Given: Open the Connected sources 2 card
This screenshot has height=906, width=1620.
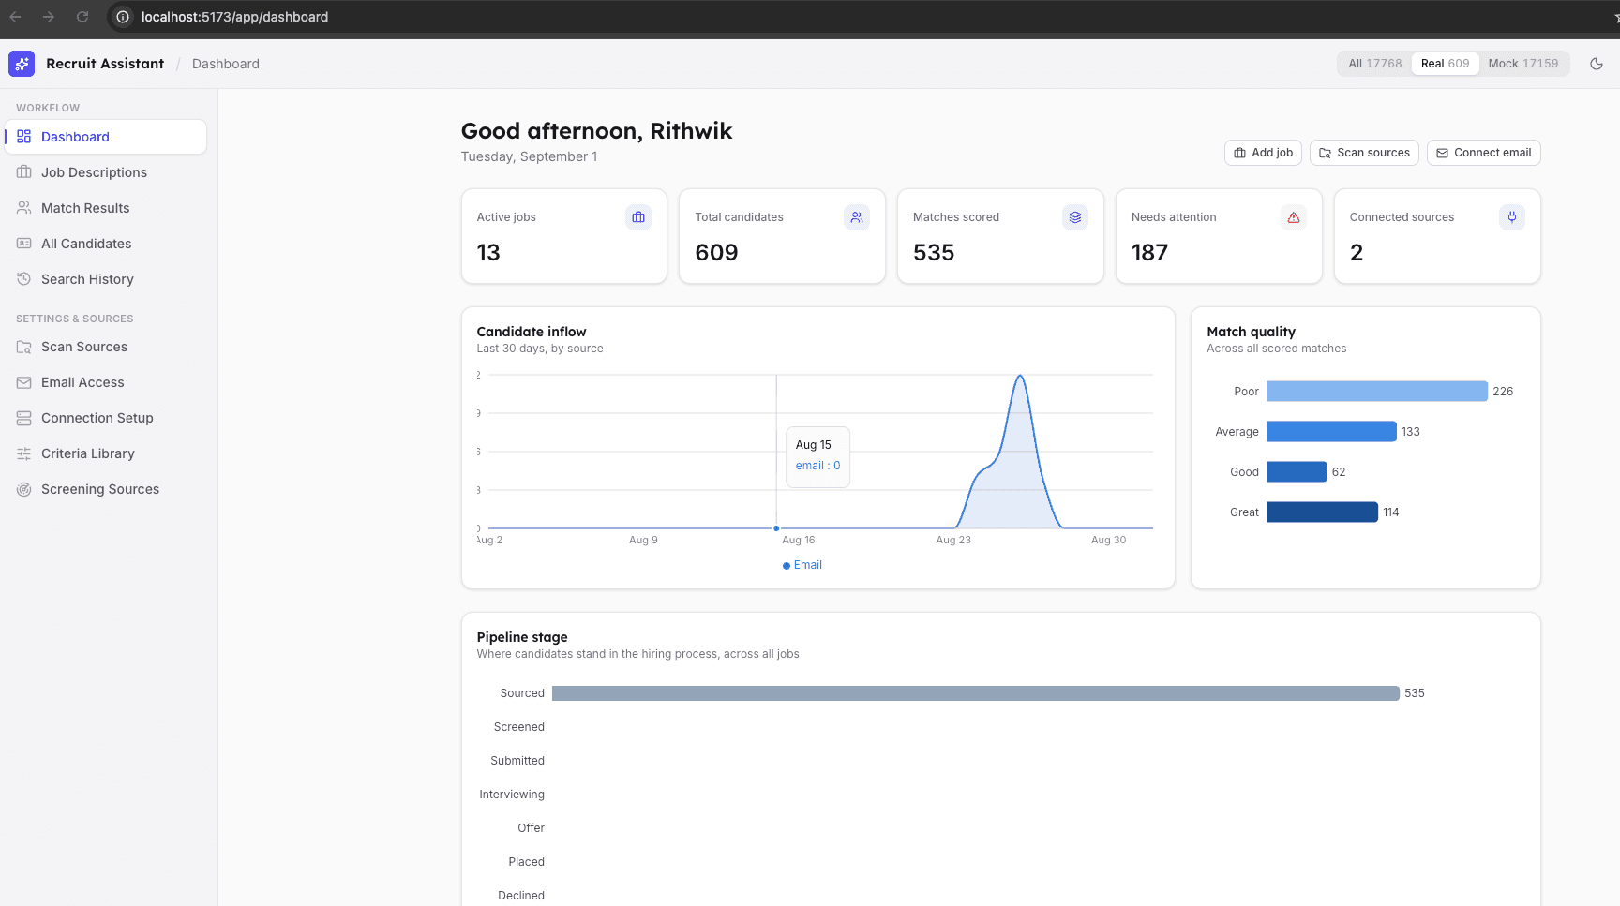Looking at the screenshot, I should click(x=1437, y=236).
